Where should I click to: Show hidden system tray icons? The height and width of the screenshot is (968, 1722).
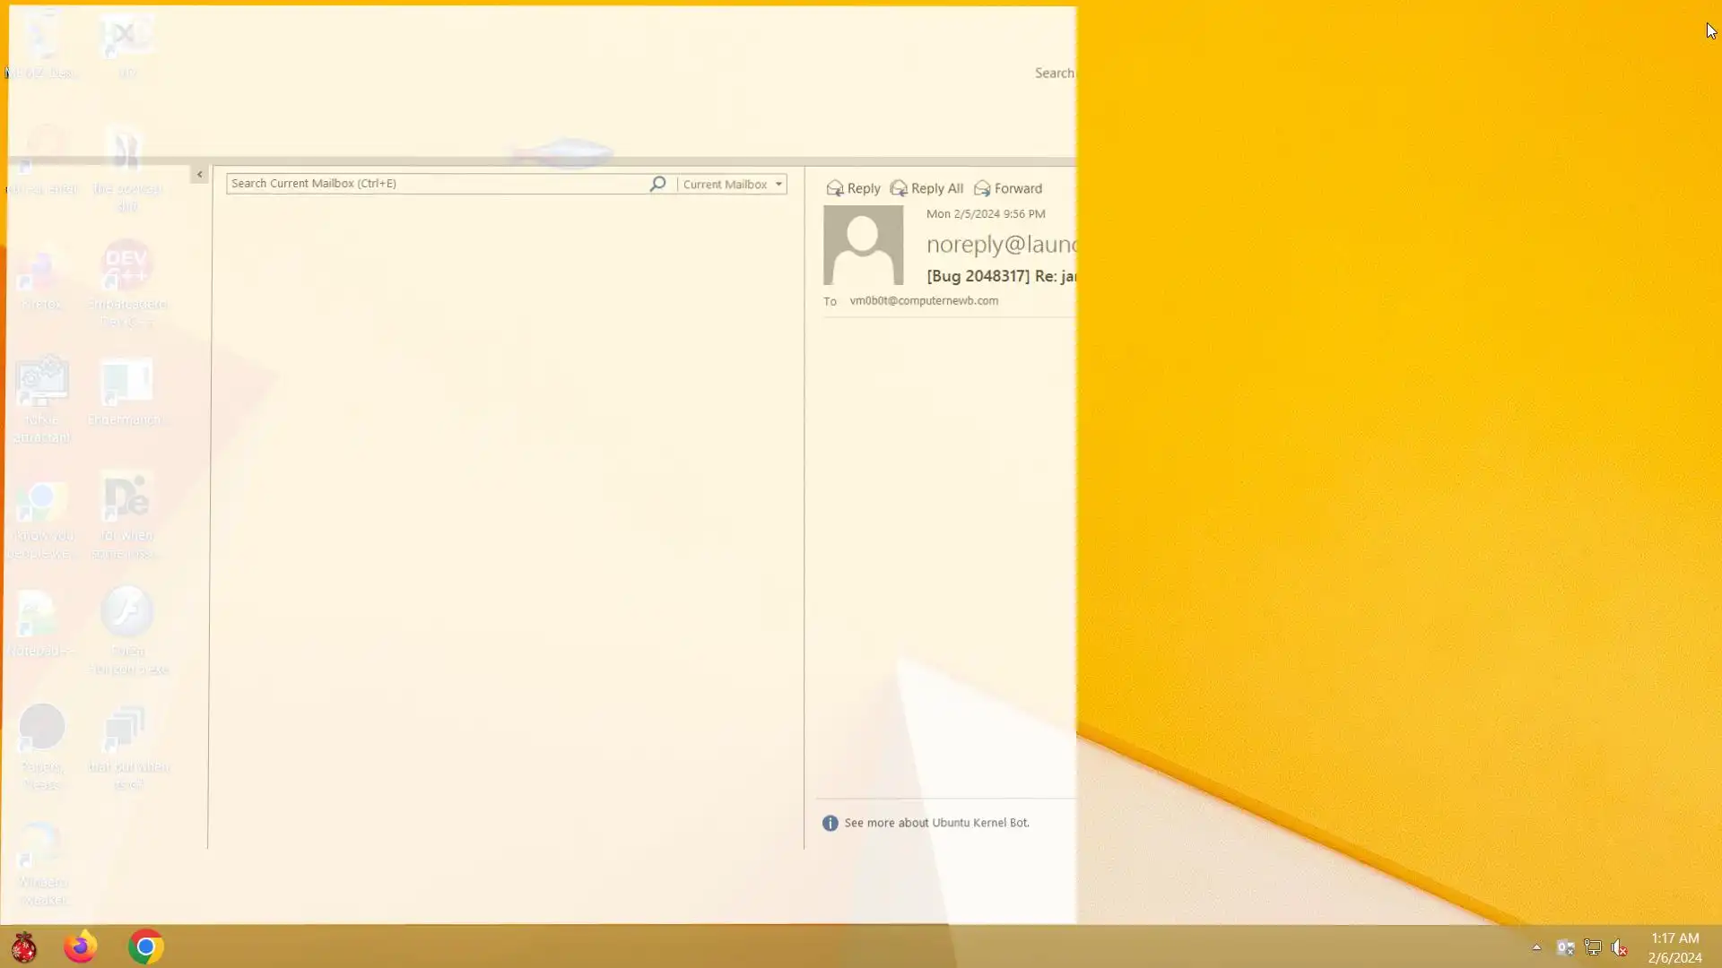click(1536, 947)
